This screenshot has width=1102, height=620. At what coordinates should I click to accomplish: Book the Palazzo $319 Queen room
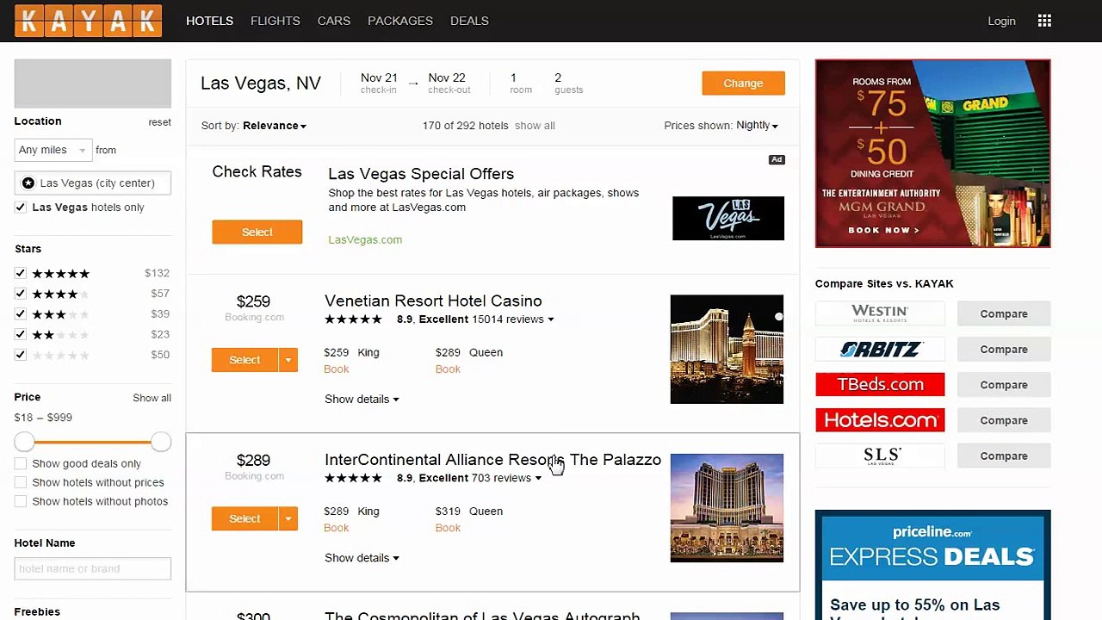448,528
